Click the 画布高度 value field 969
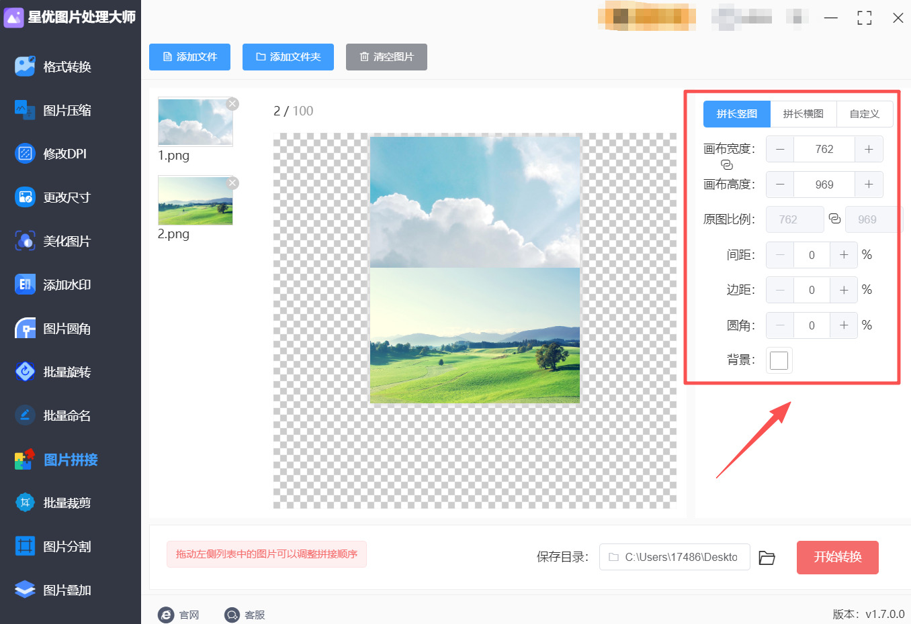Image resolution: width=911 pixels, height=624 pixels. (824, 185)
